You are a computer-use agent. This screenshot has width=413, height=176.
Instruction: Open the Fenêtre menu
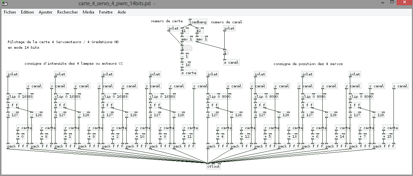[x=106, y=12]
